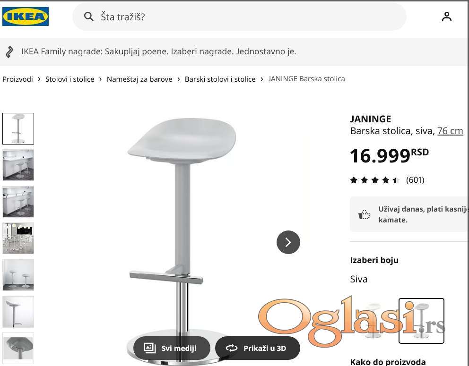Open IKEA Family nagrade link
This screenshot has height=366, width=469.
click(158, 51)
